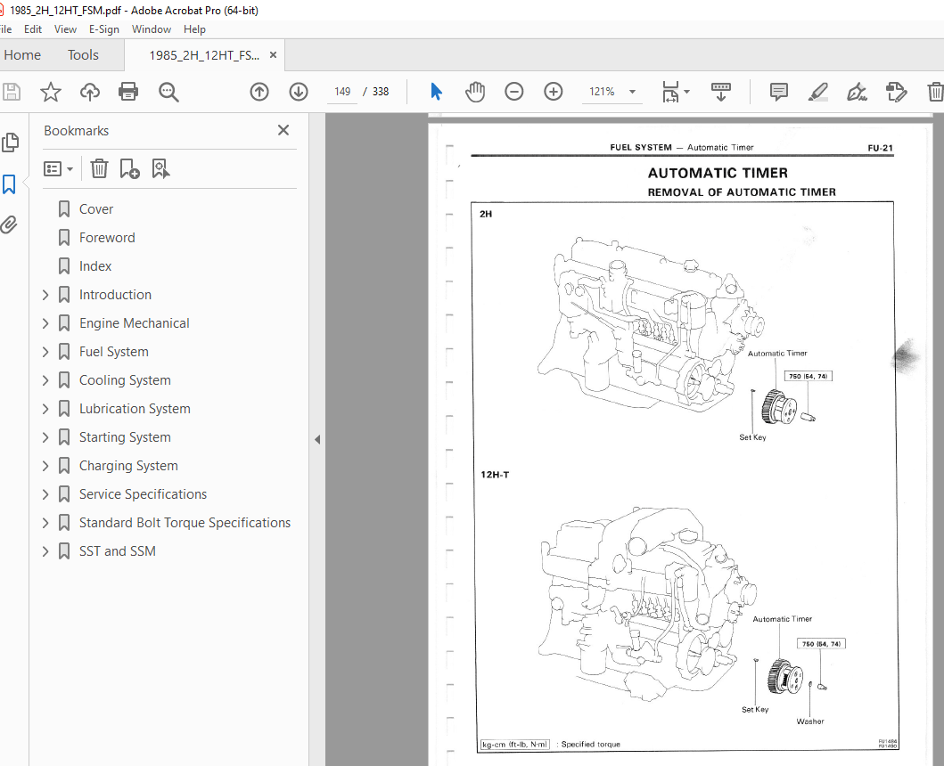Open the Page Thumbnails panel icon
Image resolution: width=944 pixels, height=766 pixels.
[12, 143]
